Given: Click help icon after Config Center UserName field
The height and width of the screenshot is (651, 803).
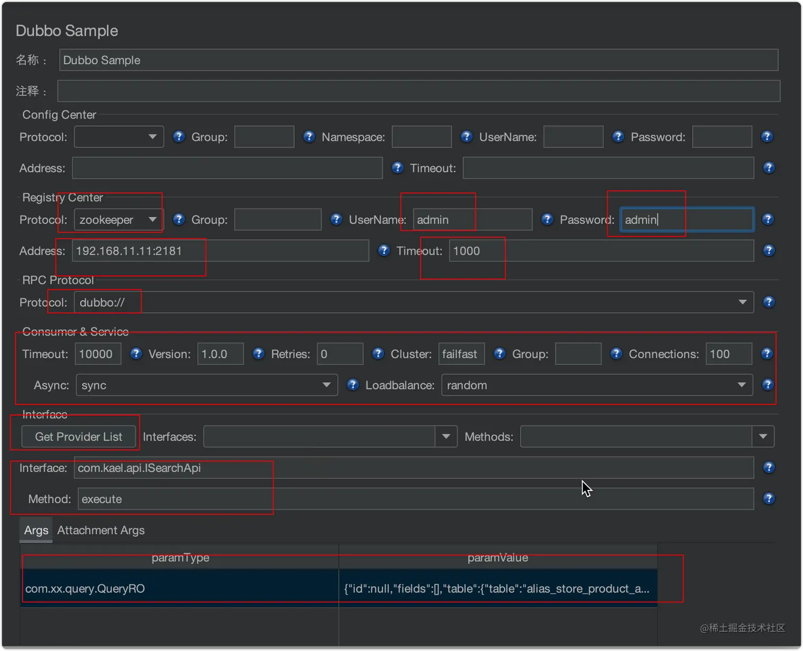Looking at the screenshot, I should click(618, 137).
